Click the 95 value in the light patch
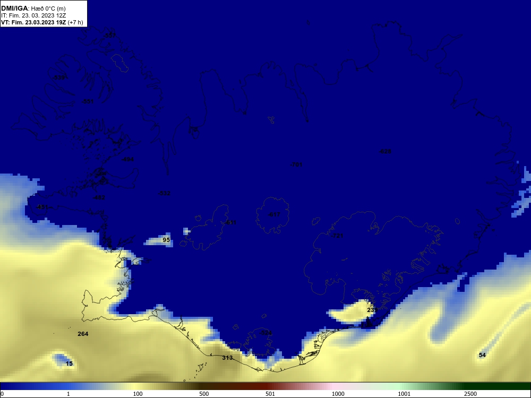 (166, 240)
